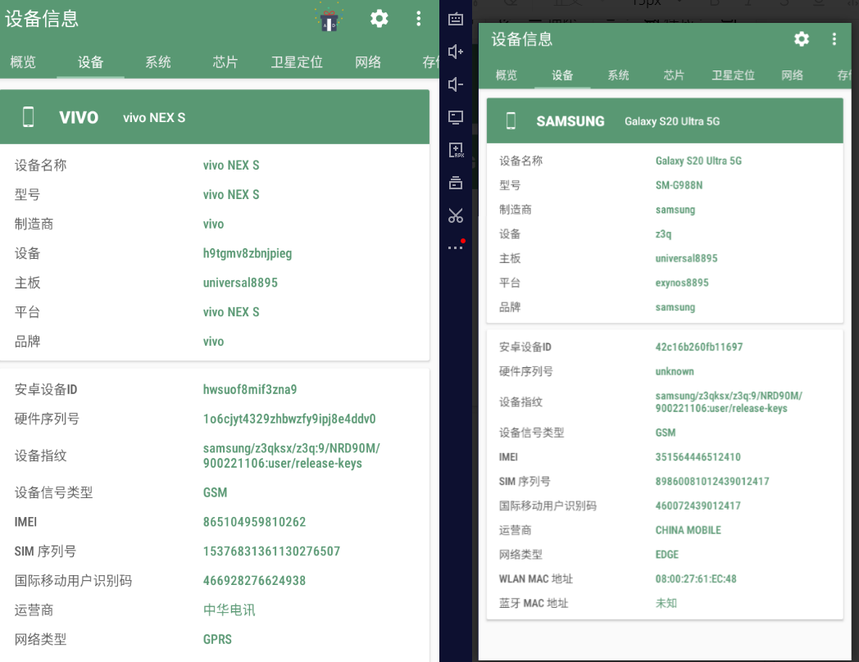Click platform value exynos8895
Viewport: 859px width, 662px height.
pos(682,283)
